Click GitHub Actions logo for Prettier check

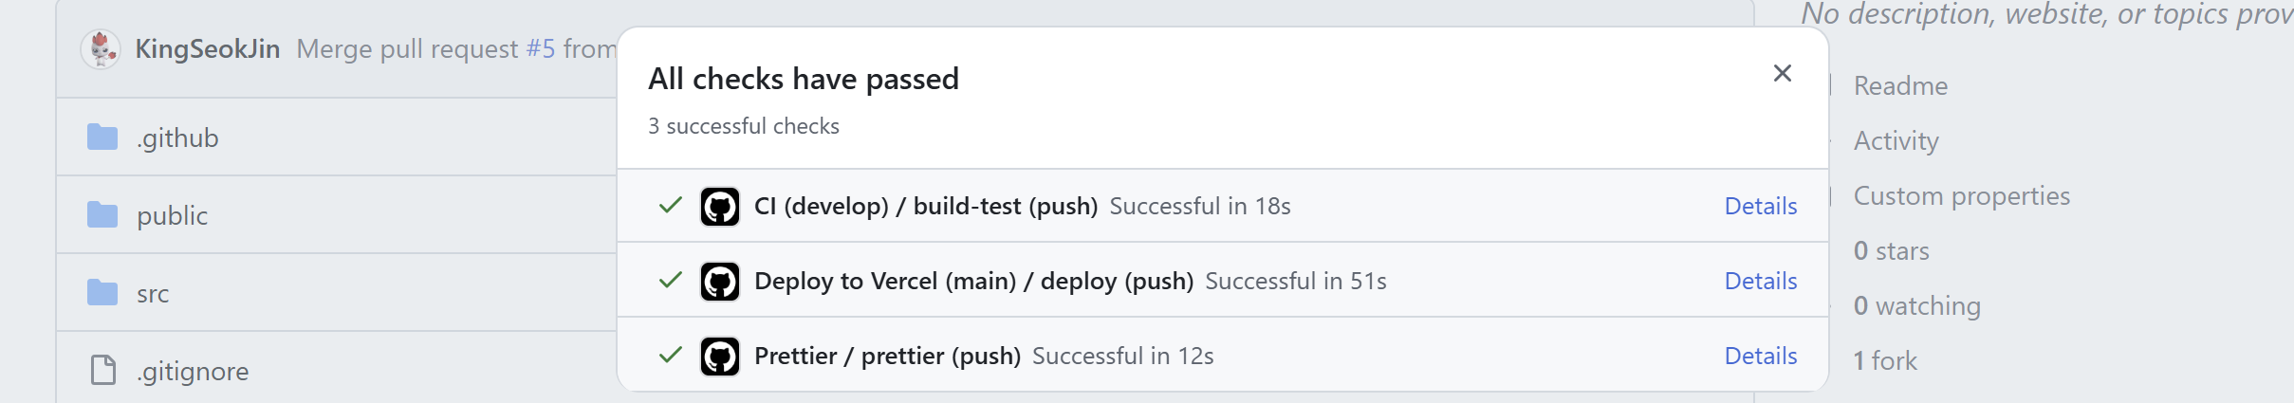pyautogui.click(x=720, y=356)
